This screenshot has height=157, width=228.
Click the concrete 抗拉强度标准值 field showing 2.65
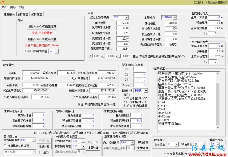pyautogui.click(x=123, y=33)
